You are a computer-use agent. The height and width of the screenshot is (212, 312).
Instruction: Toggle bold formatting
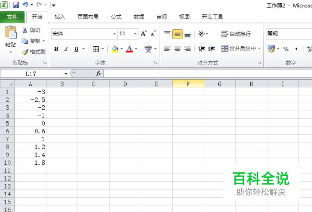56,49
